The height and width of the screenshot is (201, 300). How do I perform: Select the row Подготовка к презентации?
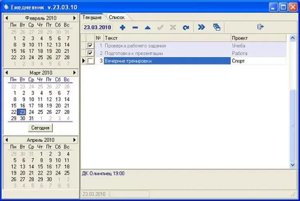pyautogui.click(x=184, y=53)
